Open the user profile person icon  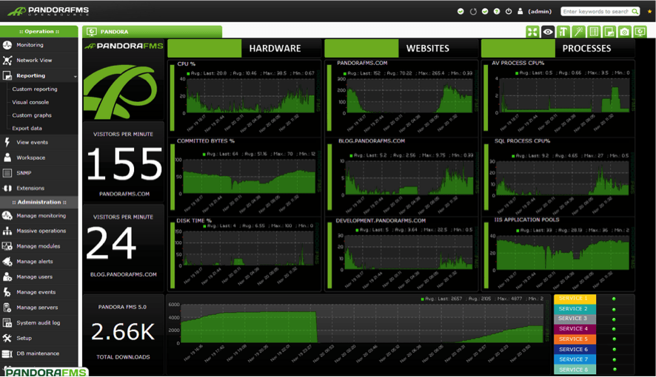520,12
